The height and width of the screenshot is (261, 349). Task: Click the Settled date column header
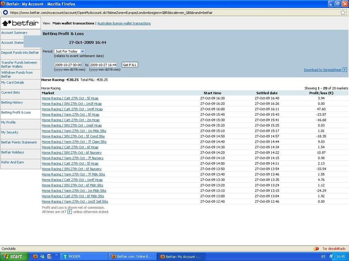[x=267, y=93]
